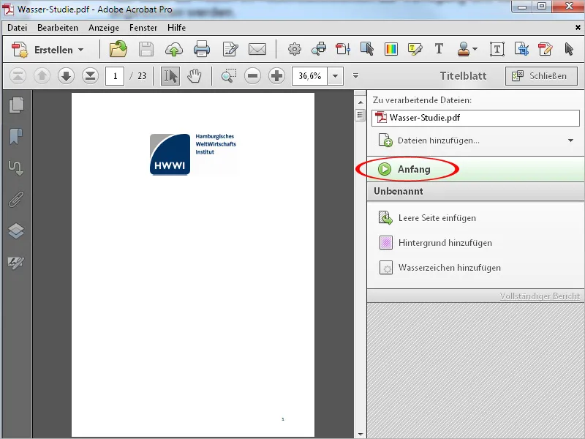The image size is (585, 439).
Task: Click the document scrollbar down arrow
Action: pos(360,434)
